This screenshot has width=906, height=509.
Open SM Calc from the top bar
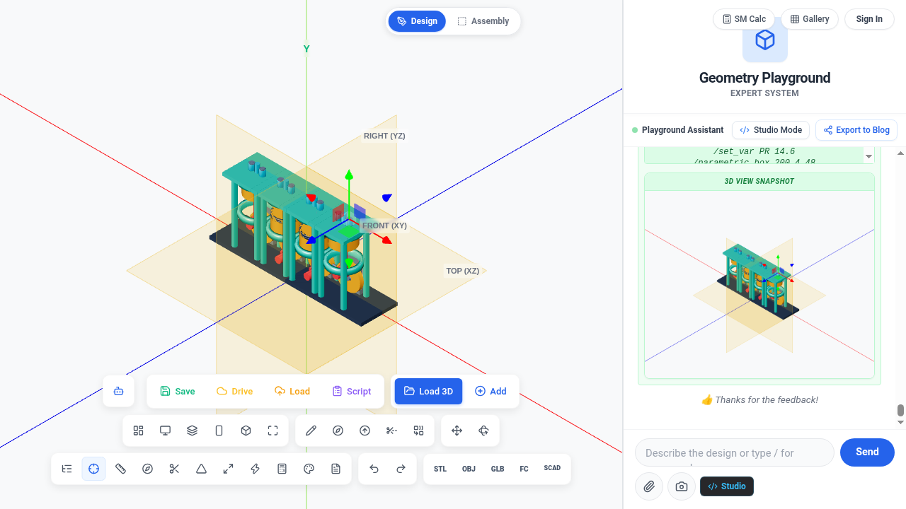tap(744, 19)
